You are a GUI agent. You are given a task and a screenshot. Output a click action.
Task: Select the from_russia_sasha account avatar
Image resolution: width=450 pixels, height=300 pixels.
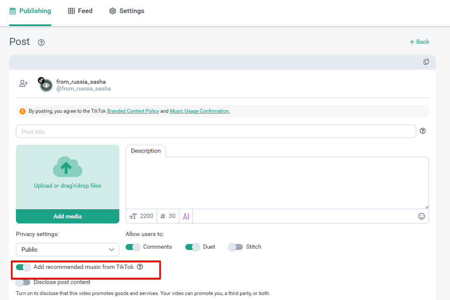point(46,85)
